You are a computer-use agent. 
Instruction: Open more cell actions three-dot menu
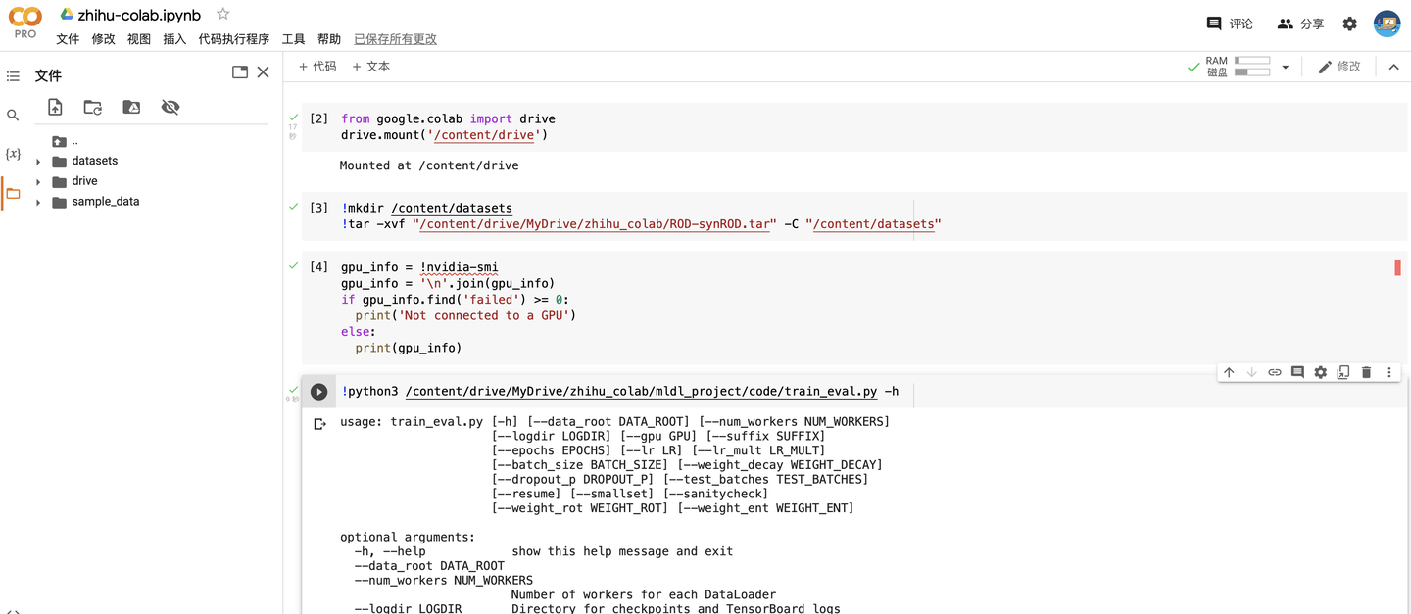(1389, 372)
